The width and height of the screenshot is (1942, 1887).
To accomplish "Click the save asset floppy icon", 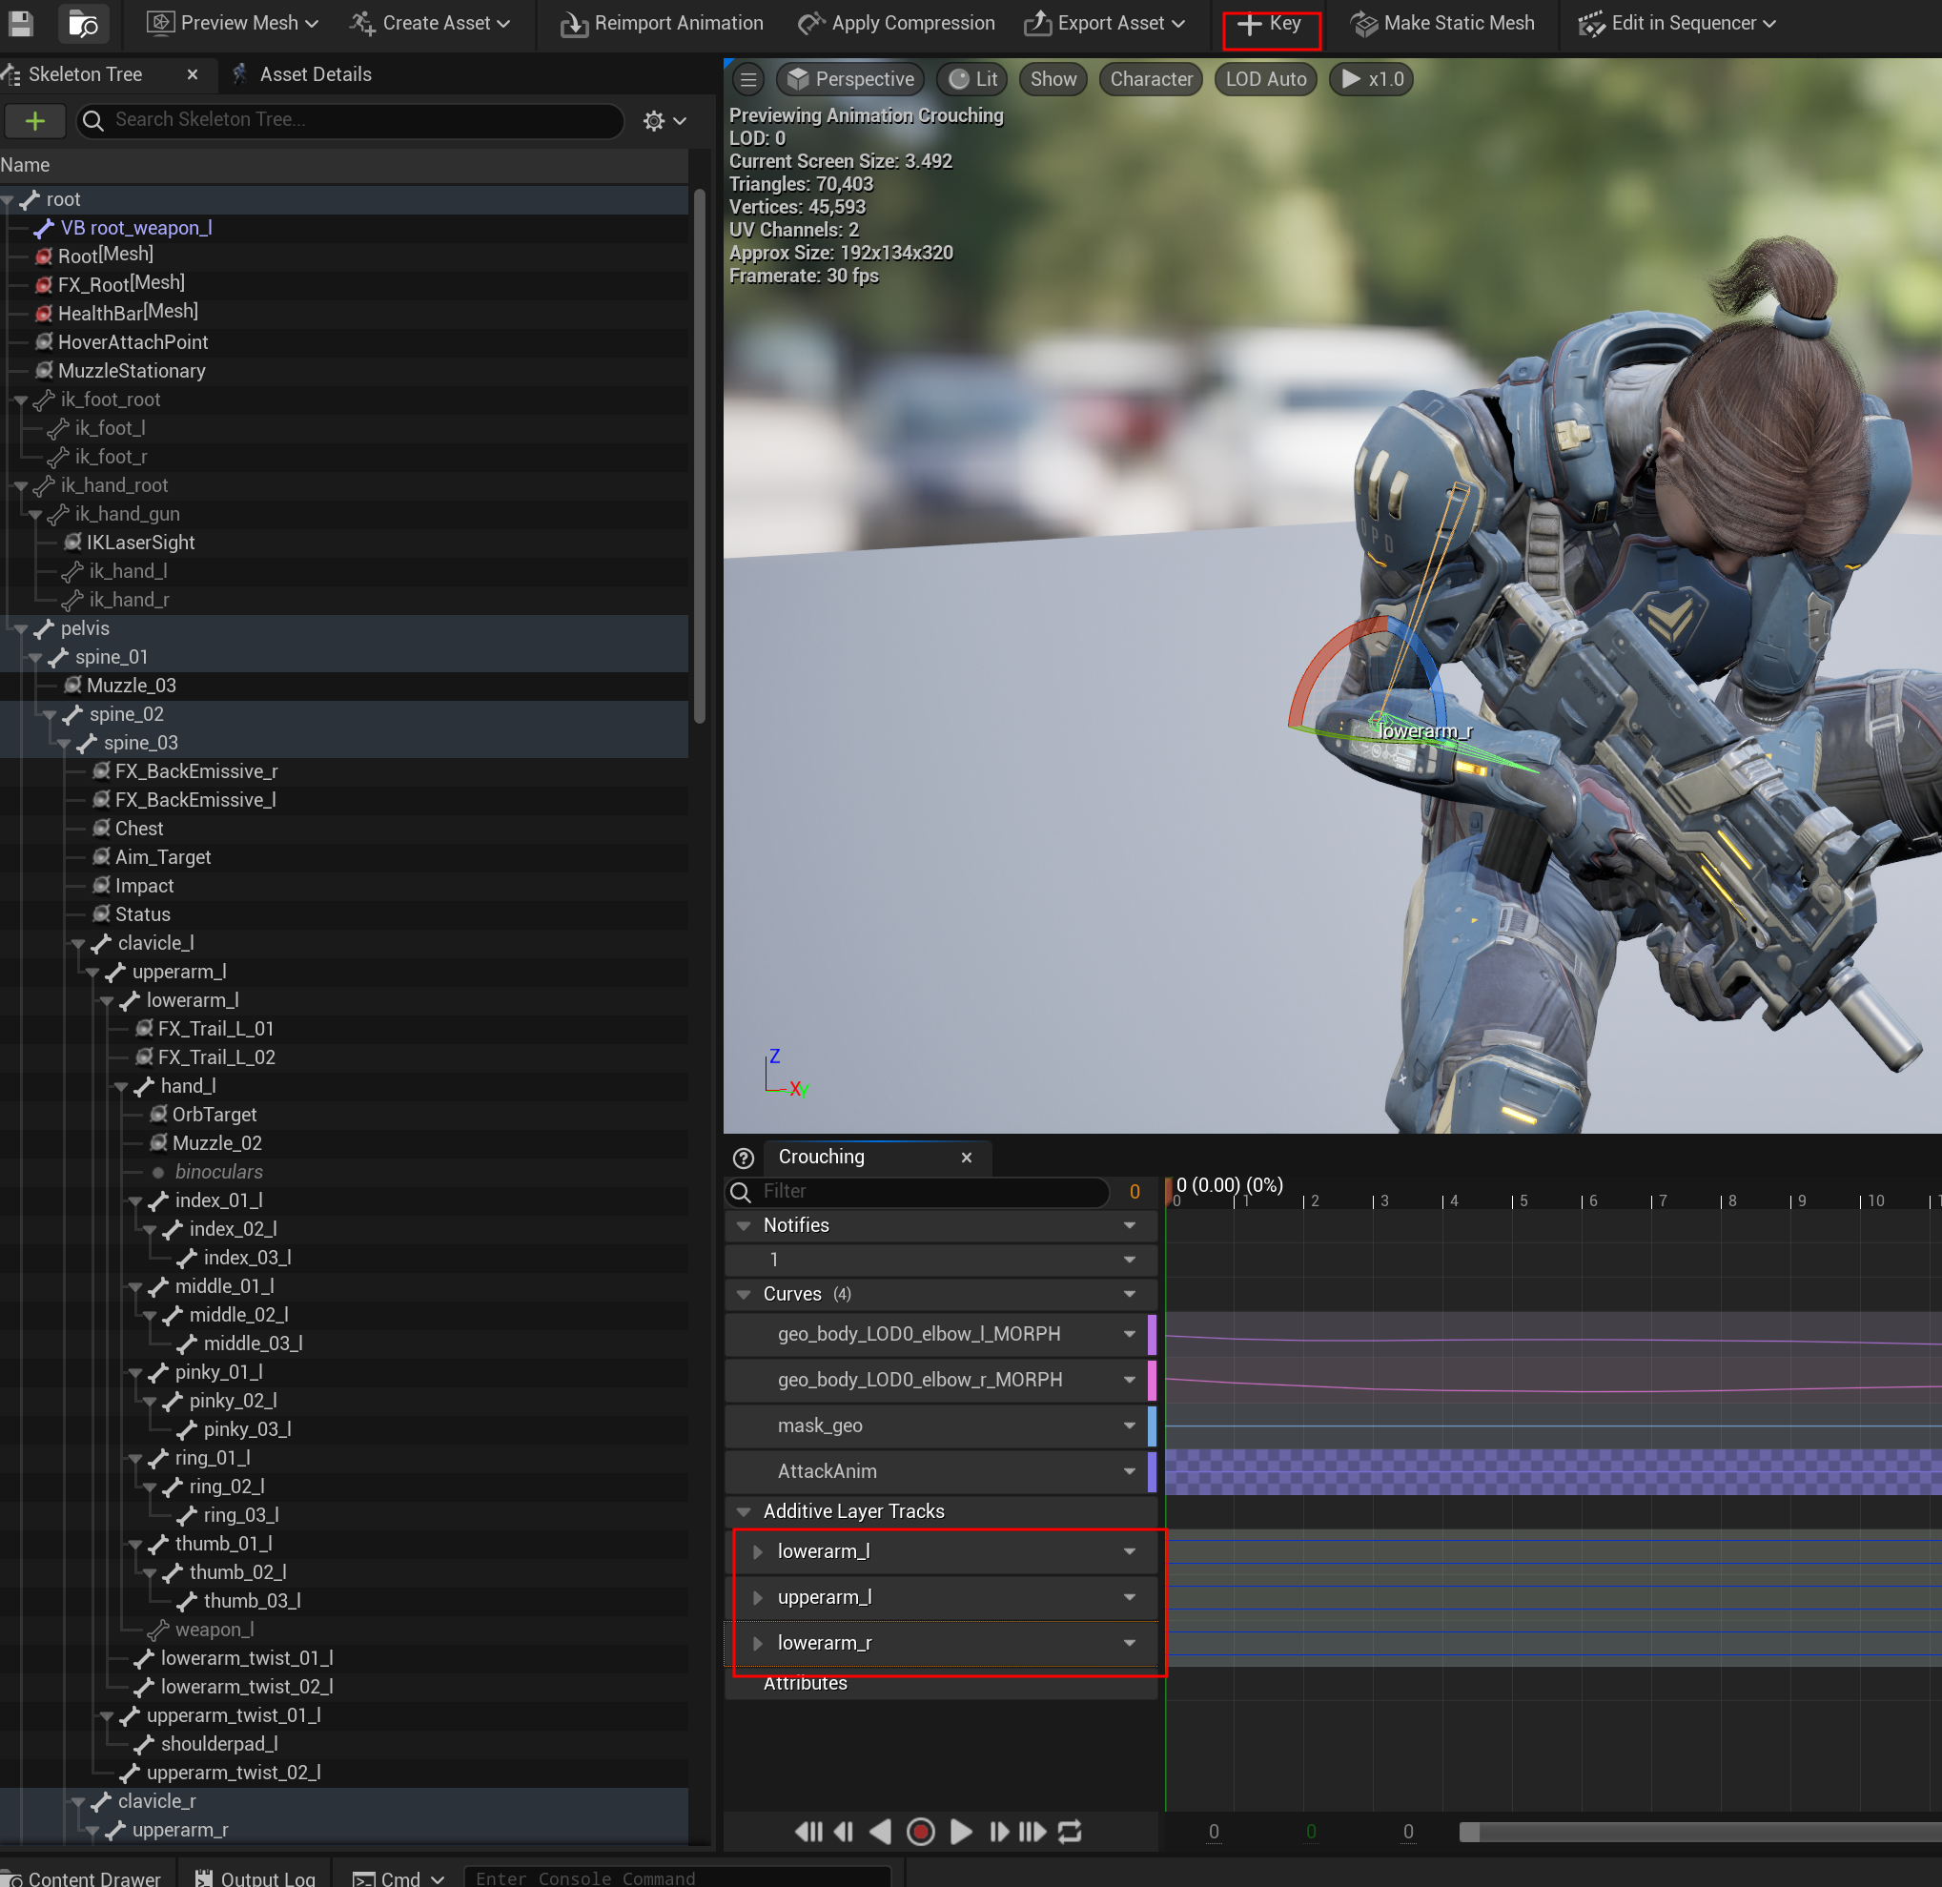I will tap(20, 23).
